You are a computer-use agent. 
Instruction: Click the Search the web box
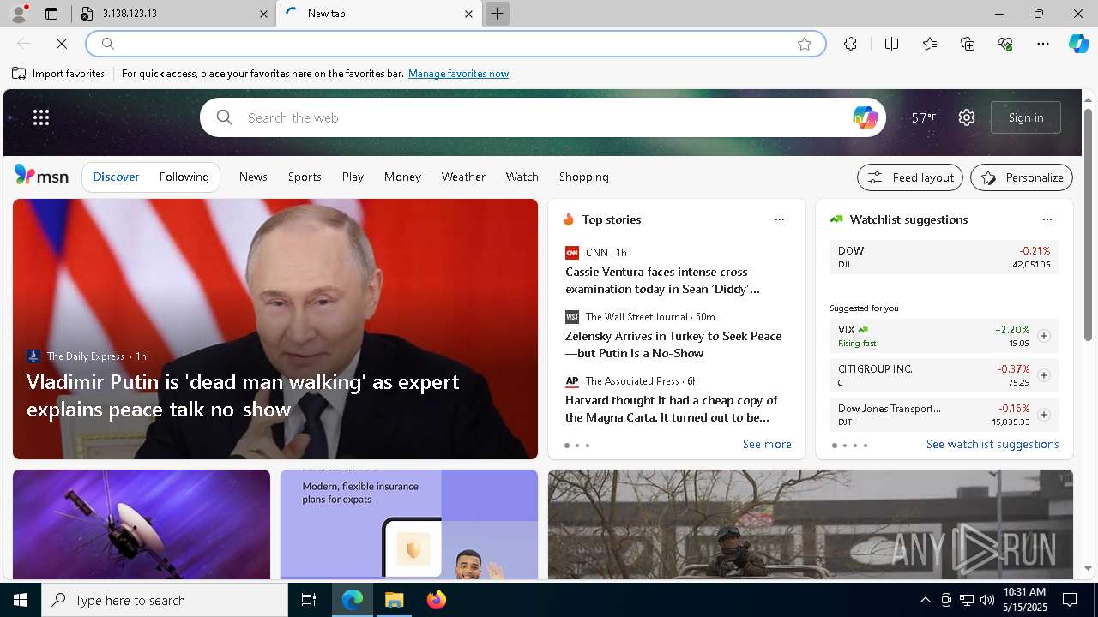point(543,117)
